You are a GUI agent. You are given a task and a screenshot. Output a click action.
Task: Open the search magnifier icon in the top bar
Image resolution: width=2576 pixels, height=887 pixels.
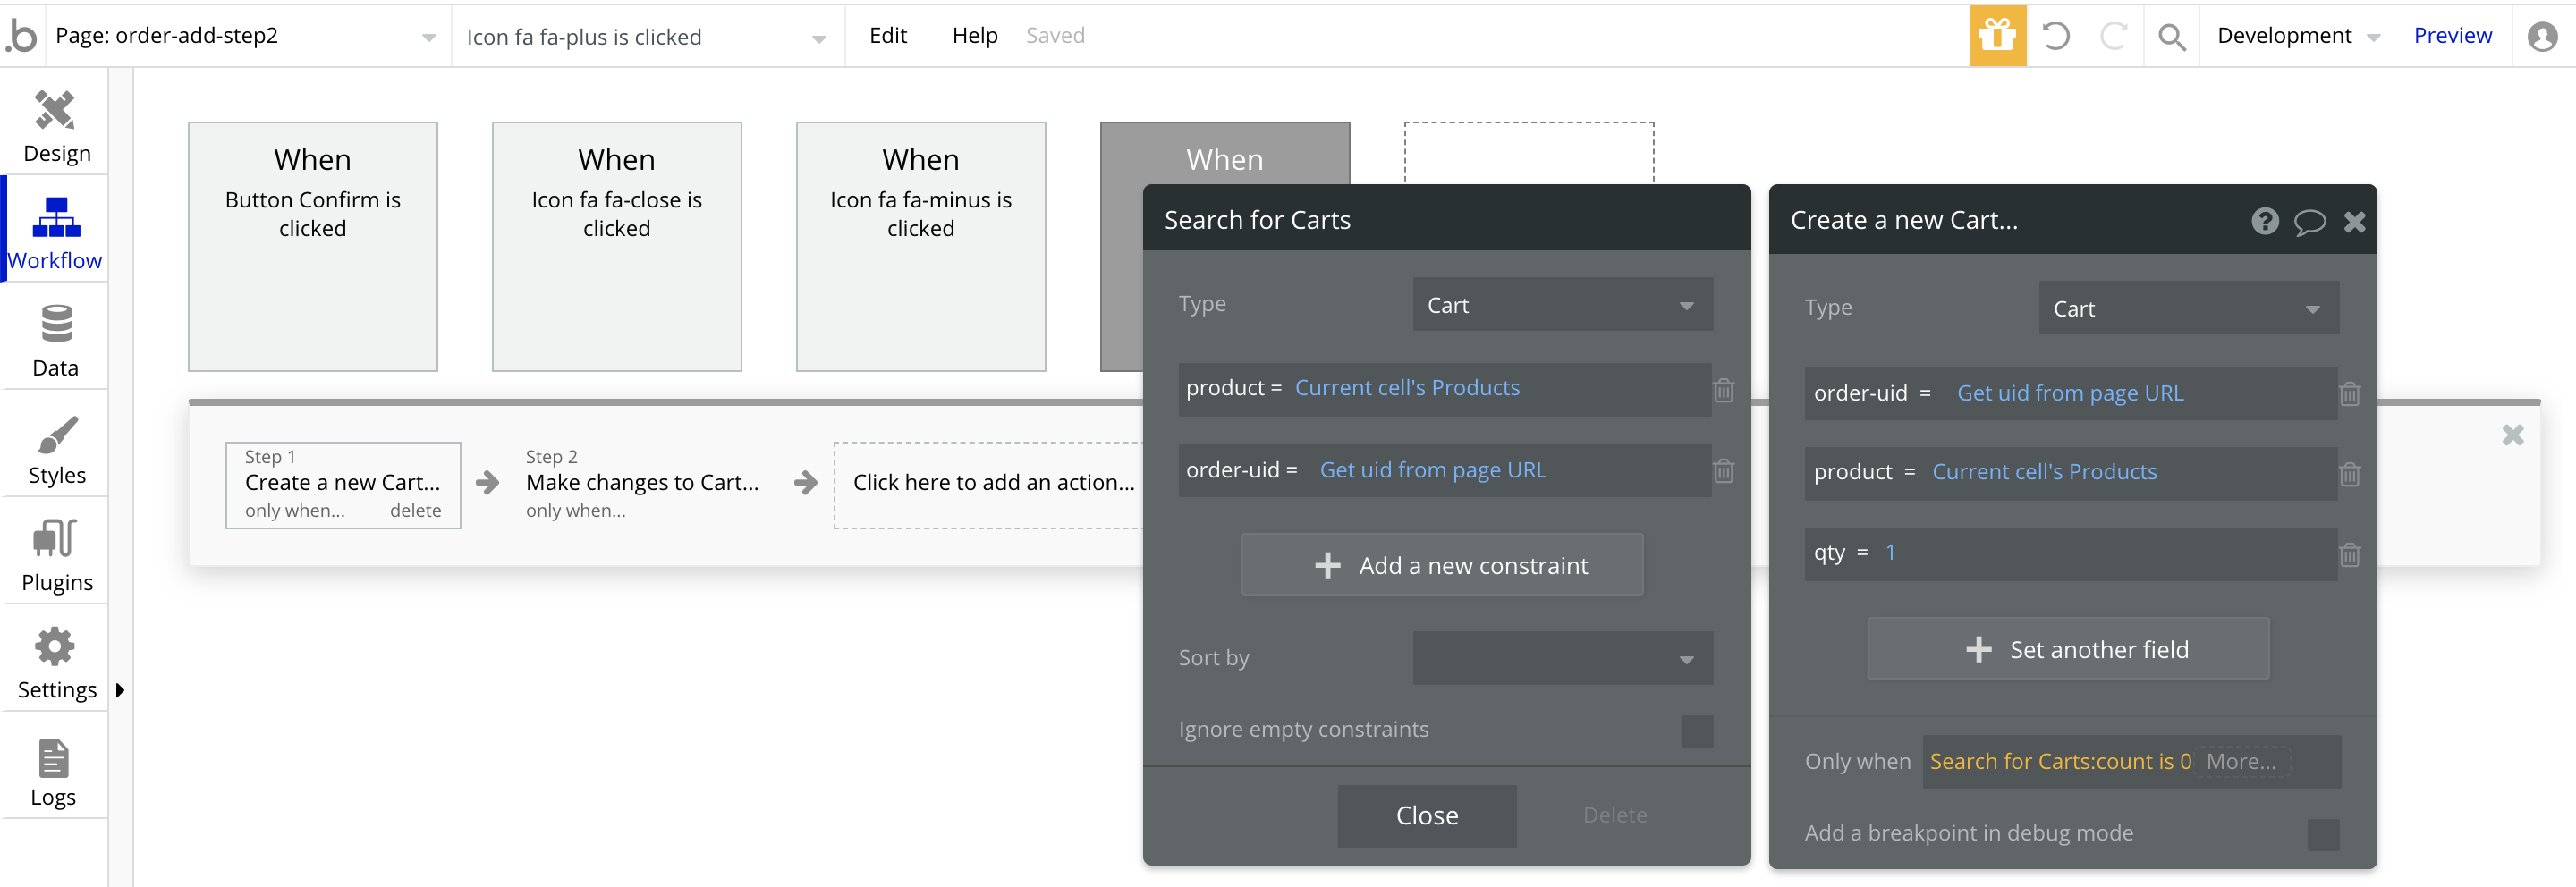point(2170,37)
